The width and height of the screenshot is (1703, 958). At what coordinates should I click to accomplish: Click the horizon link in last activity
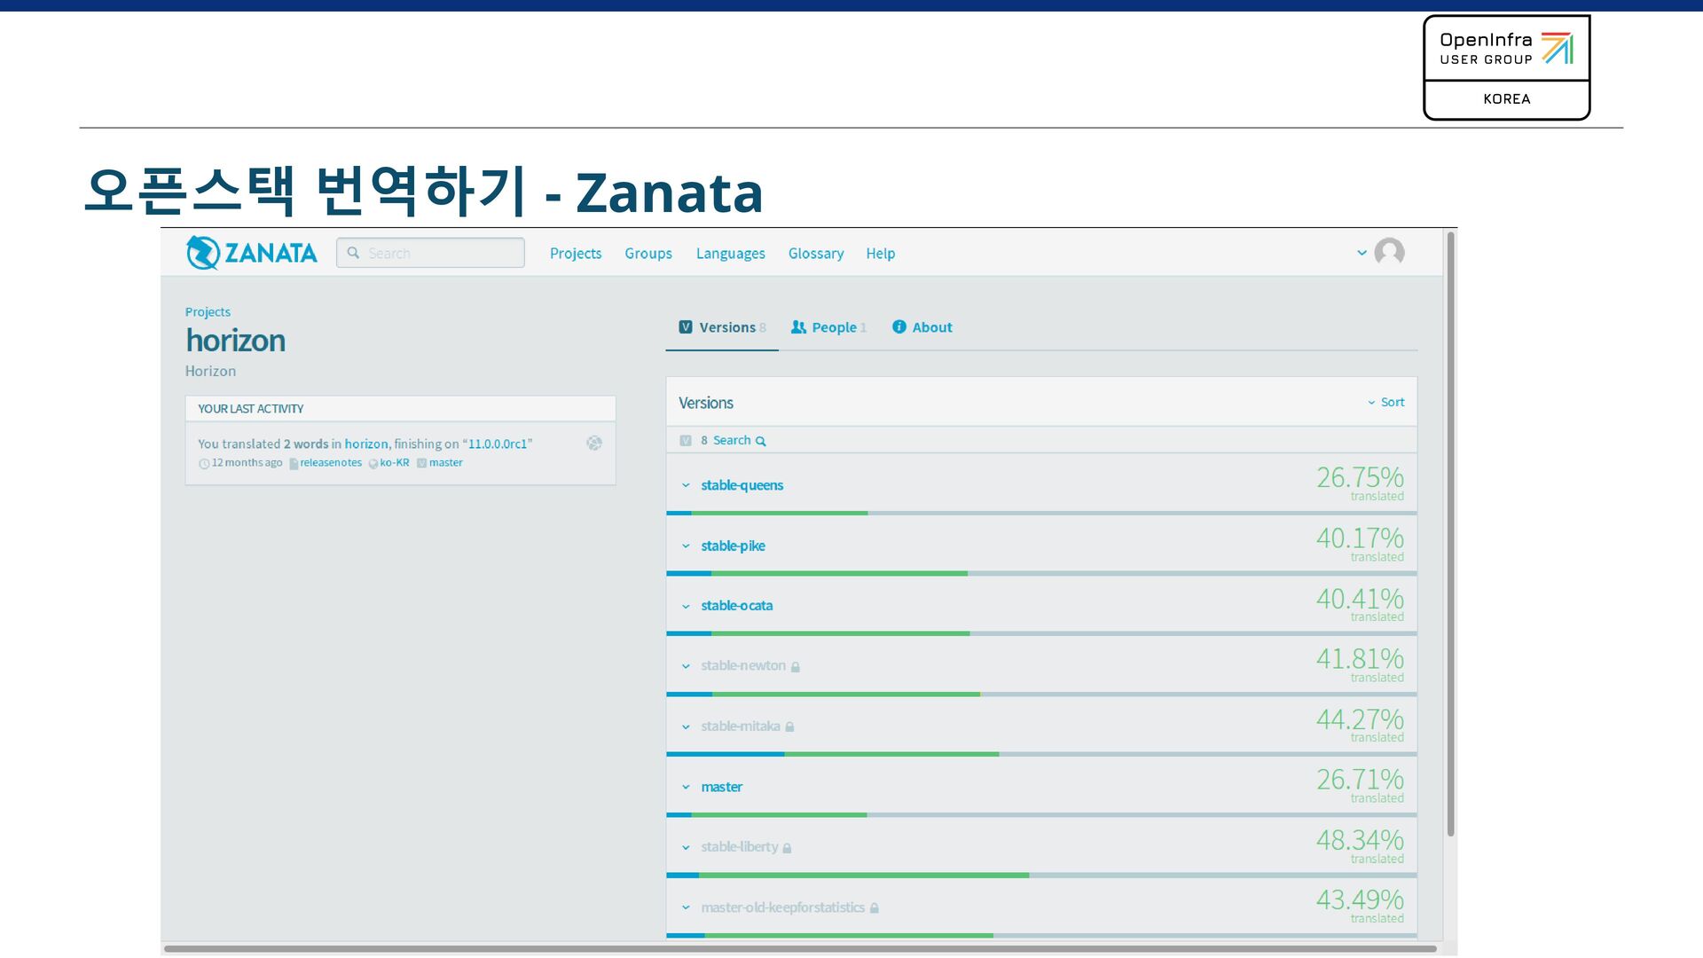pyautogui.click(x=366, y=444)
